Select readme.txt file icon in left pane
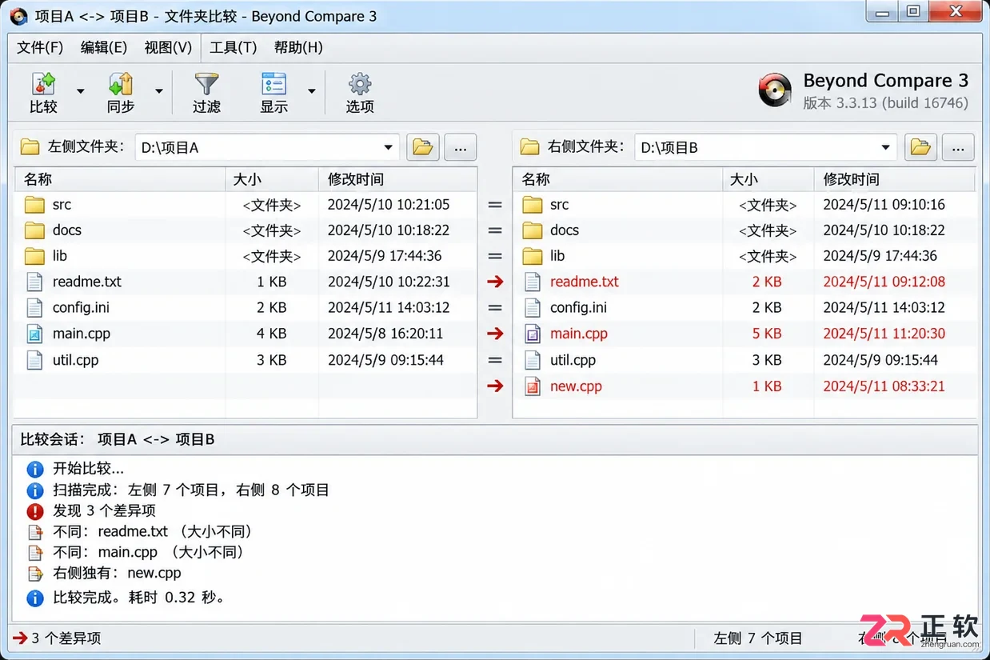990x660 pixels. [34, 282]
